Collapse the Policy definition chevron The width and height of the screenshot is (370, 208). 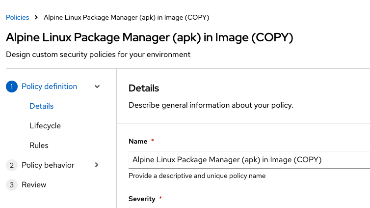(x=97, y=87)
